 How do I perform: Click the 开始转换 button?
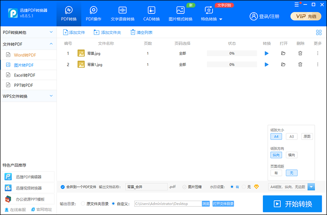tap(292, 204)
